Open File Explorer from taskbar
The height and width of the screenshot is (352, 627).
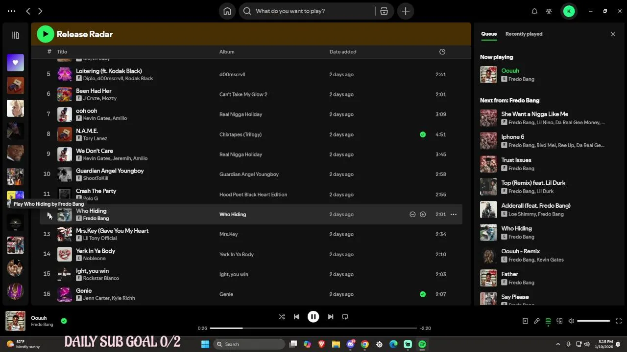336,344
